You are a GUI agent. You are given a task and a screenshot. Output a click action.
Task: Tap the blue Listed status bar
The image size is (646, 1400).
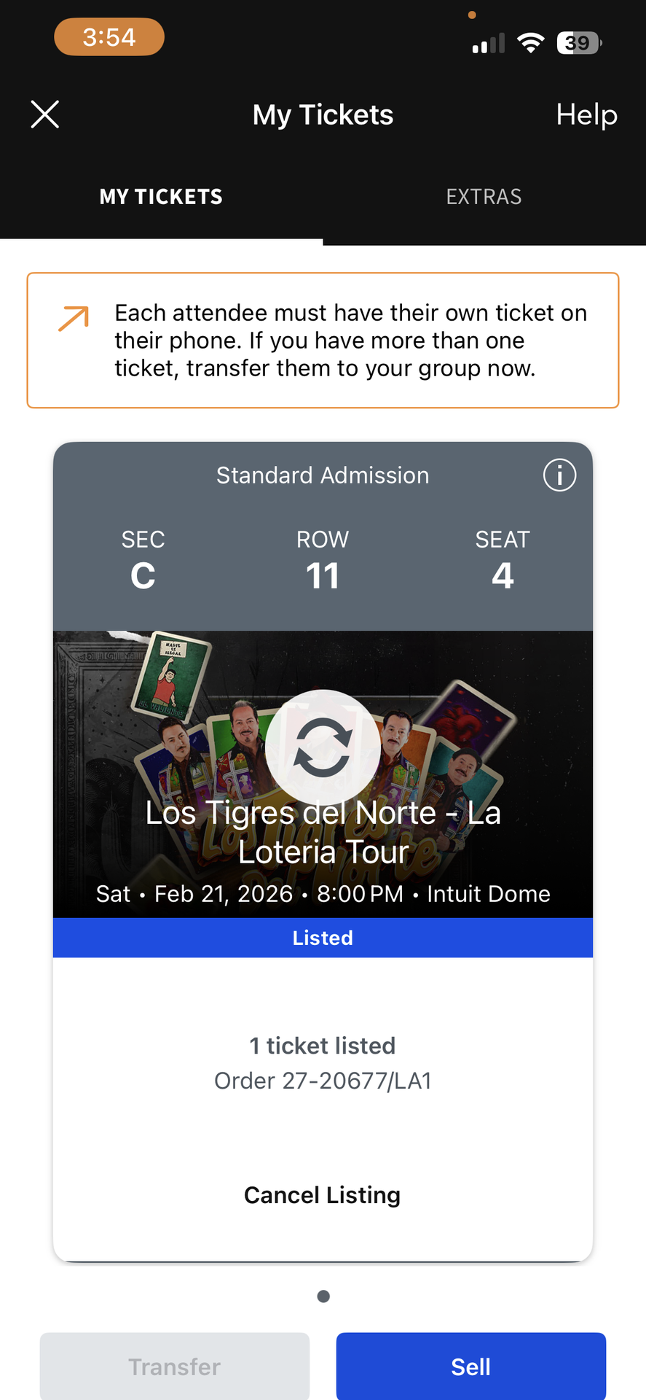point(323,938)
